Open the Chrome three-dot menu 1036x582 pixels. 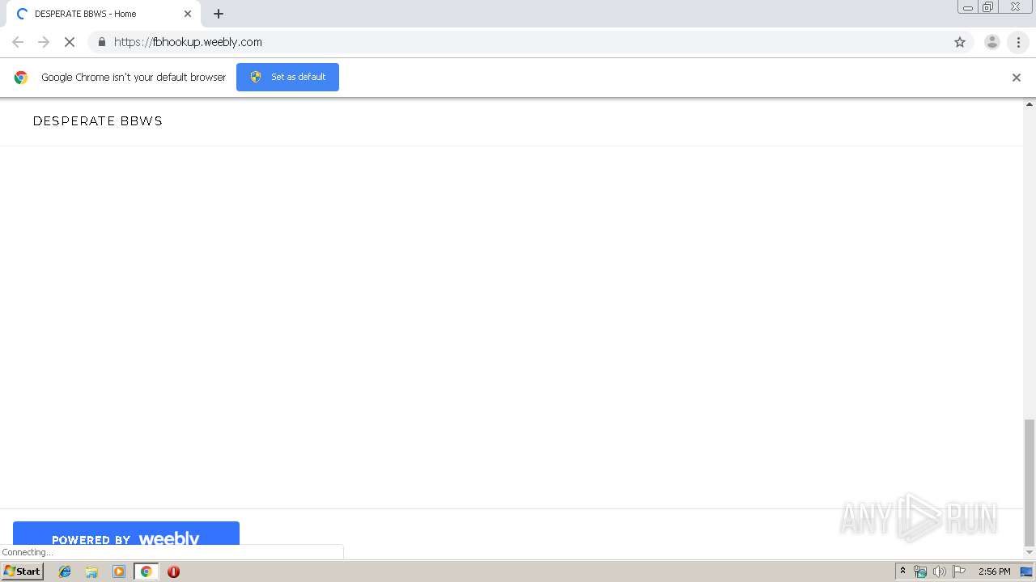pos(1018,42)
